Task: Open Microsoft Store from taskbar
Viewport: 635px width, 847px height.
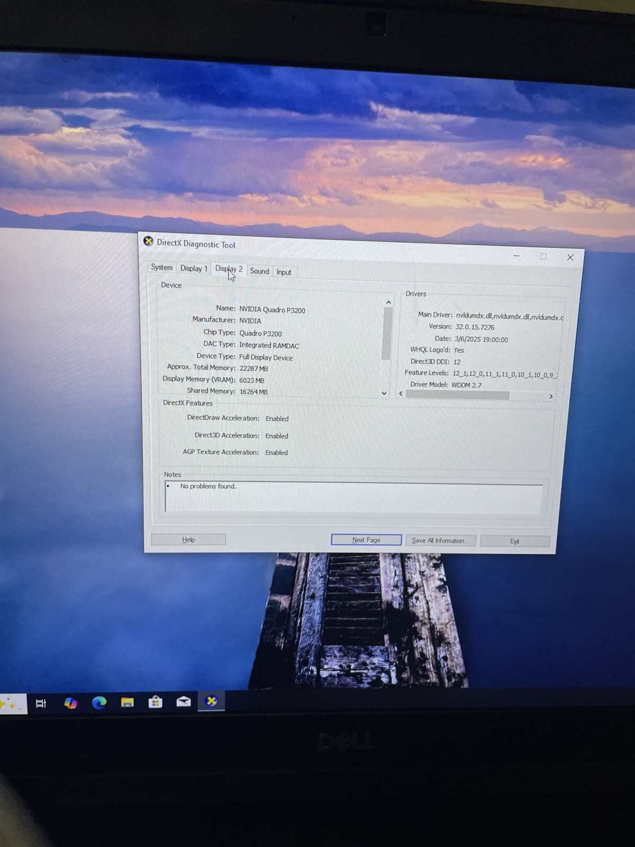Action: pyautogui.click(x=155, y=702)
